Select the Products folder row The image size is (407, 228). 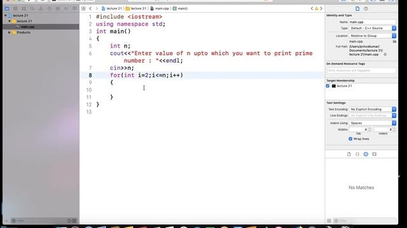(41, 32)
